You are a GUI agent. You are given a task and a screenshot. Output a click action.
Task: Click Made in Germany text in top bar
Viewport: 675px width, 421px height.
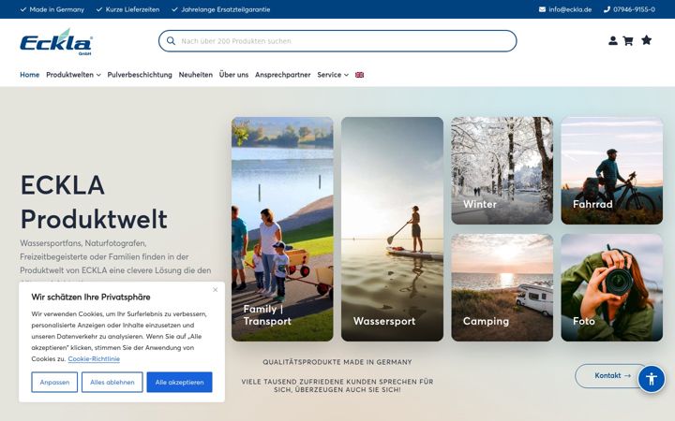point(57,9)
